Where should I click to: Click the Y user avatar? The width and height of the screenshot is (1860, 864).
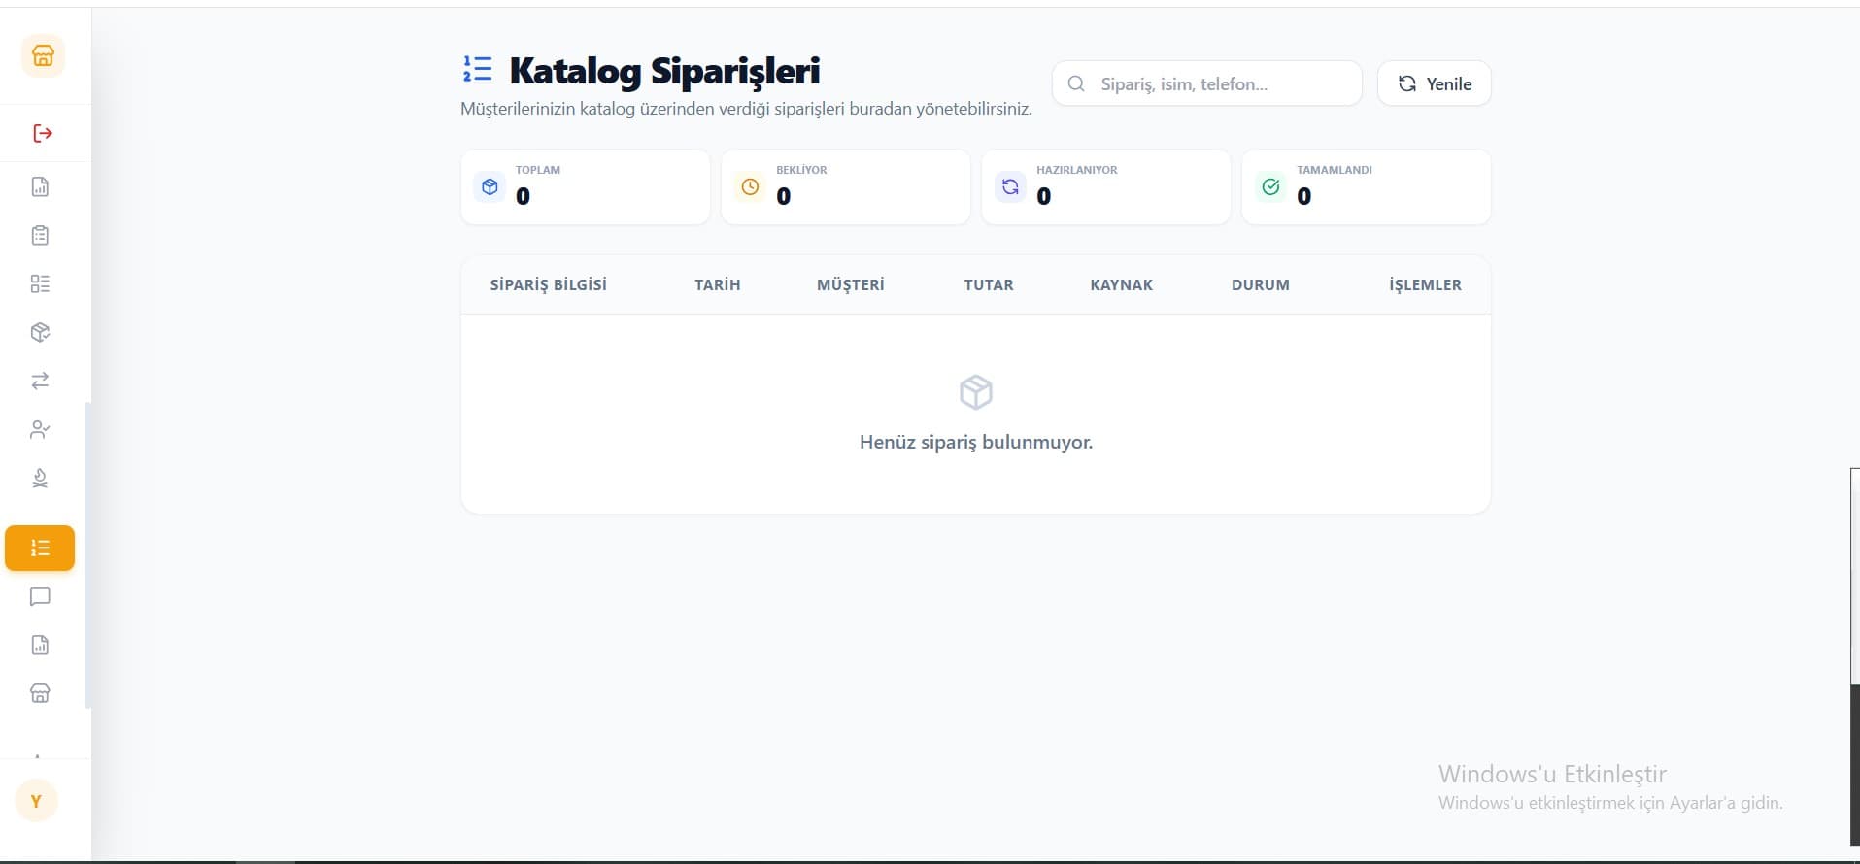pyautogui.click(x=37, y=801)
